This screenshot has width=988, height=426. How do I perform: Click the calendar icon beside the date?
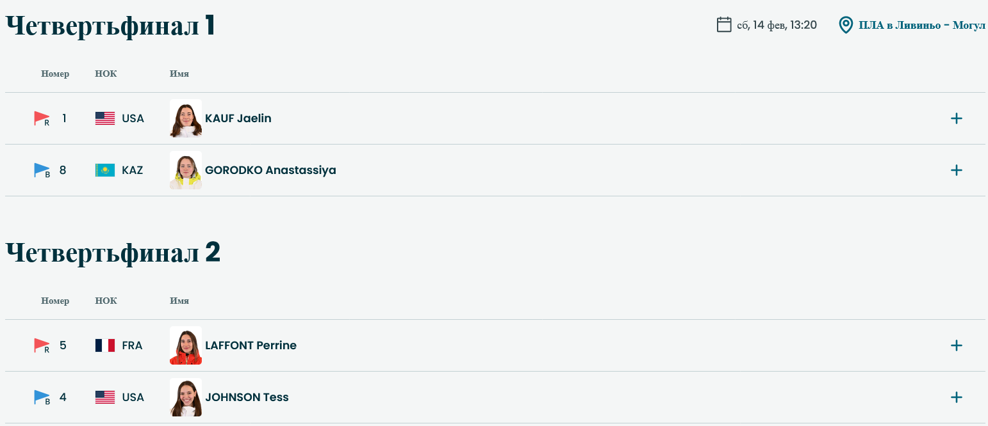pyautogui.click(x=724, y=25)
